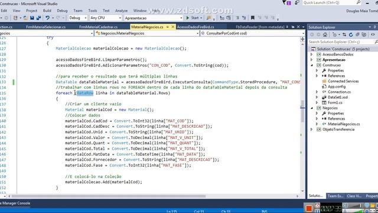Click the Collapse All icon in Solution Explorer

pyautogui.click(x=357, y=35)
